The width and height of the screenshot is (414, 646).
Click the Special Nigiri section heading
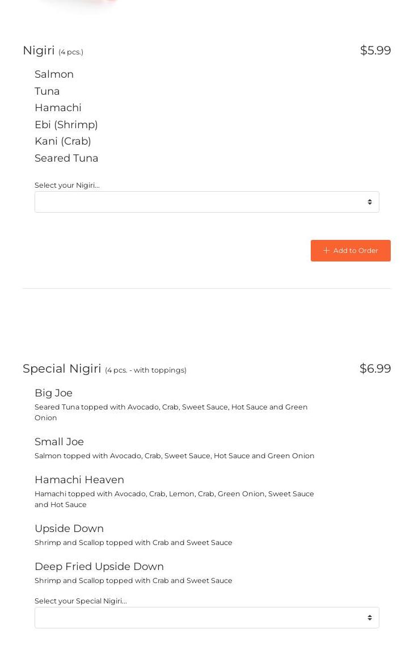pyautogui.click(x=62, y=369)
